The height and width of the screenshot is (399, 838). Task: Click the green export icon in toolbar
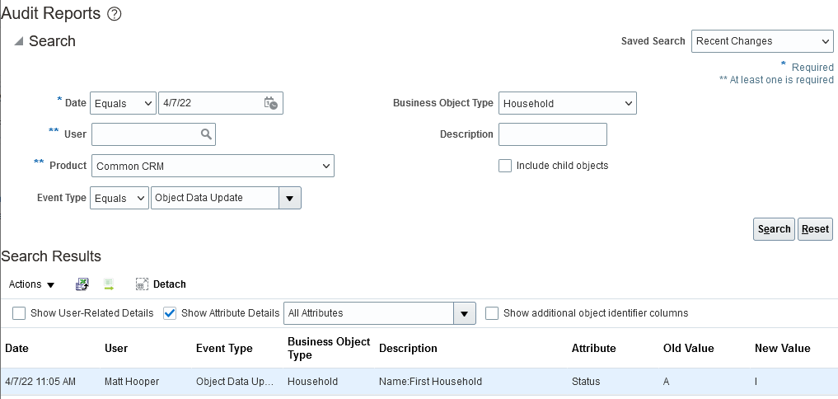coord(109,284)
